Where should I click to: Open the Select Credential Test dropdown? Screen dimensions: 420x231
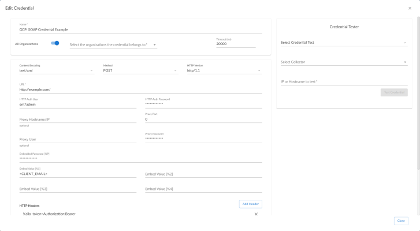pyautogui.click(x=343, y=42)
